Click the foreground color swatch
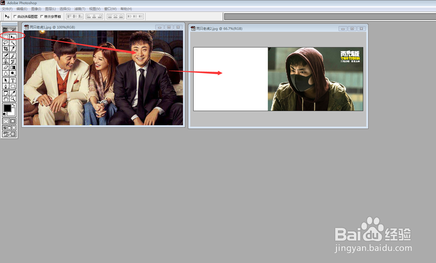Image resolution: width=436 pixels, height=263 pixels. tap(7, 108)
